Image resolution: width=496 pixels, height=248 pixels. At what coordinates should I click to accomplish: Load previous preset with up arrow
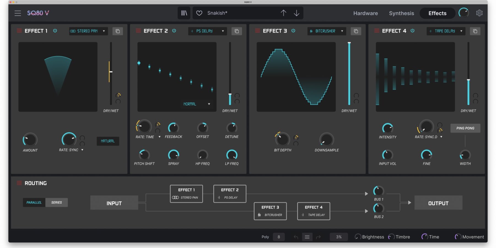pos(283,13)
